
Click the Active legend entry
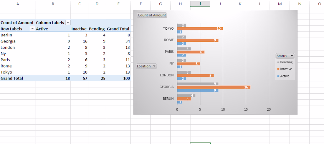[283, 76]
